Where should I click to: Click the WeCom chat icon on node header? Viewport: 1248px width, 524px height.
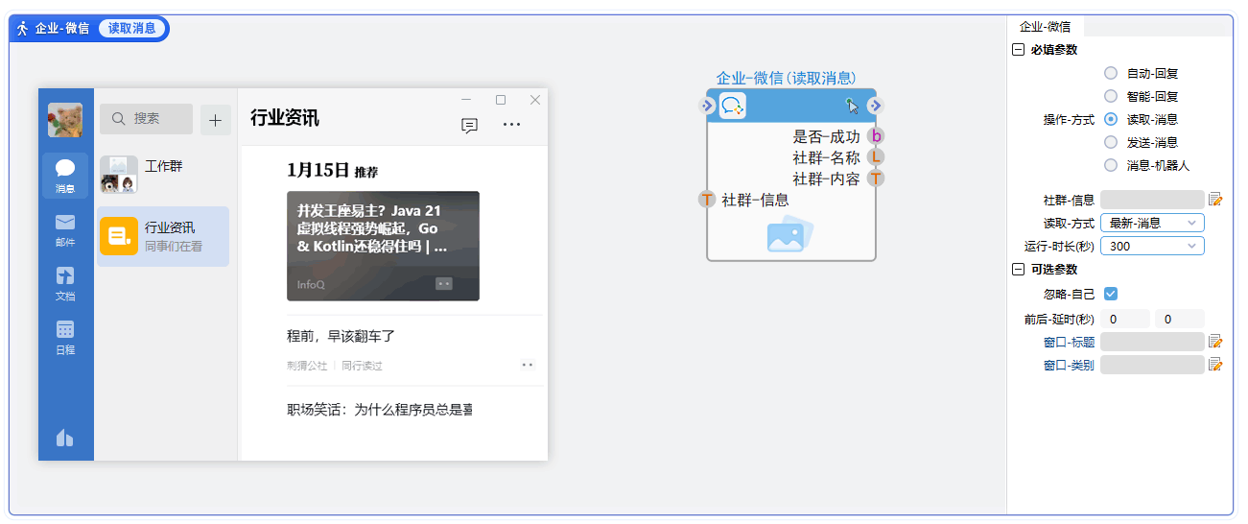[x=733, y=107]
